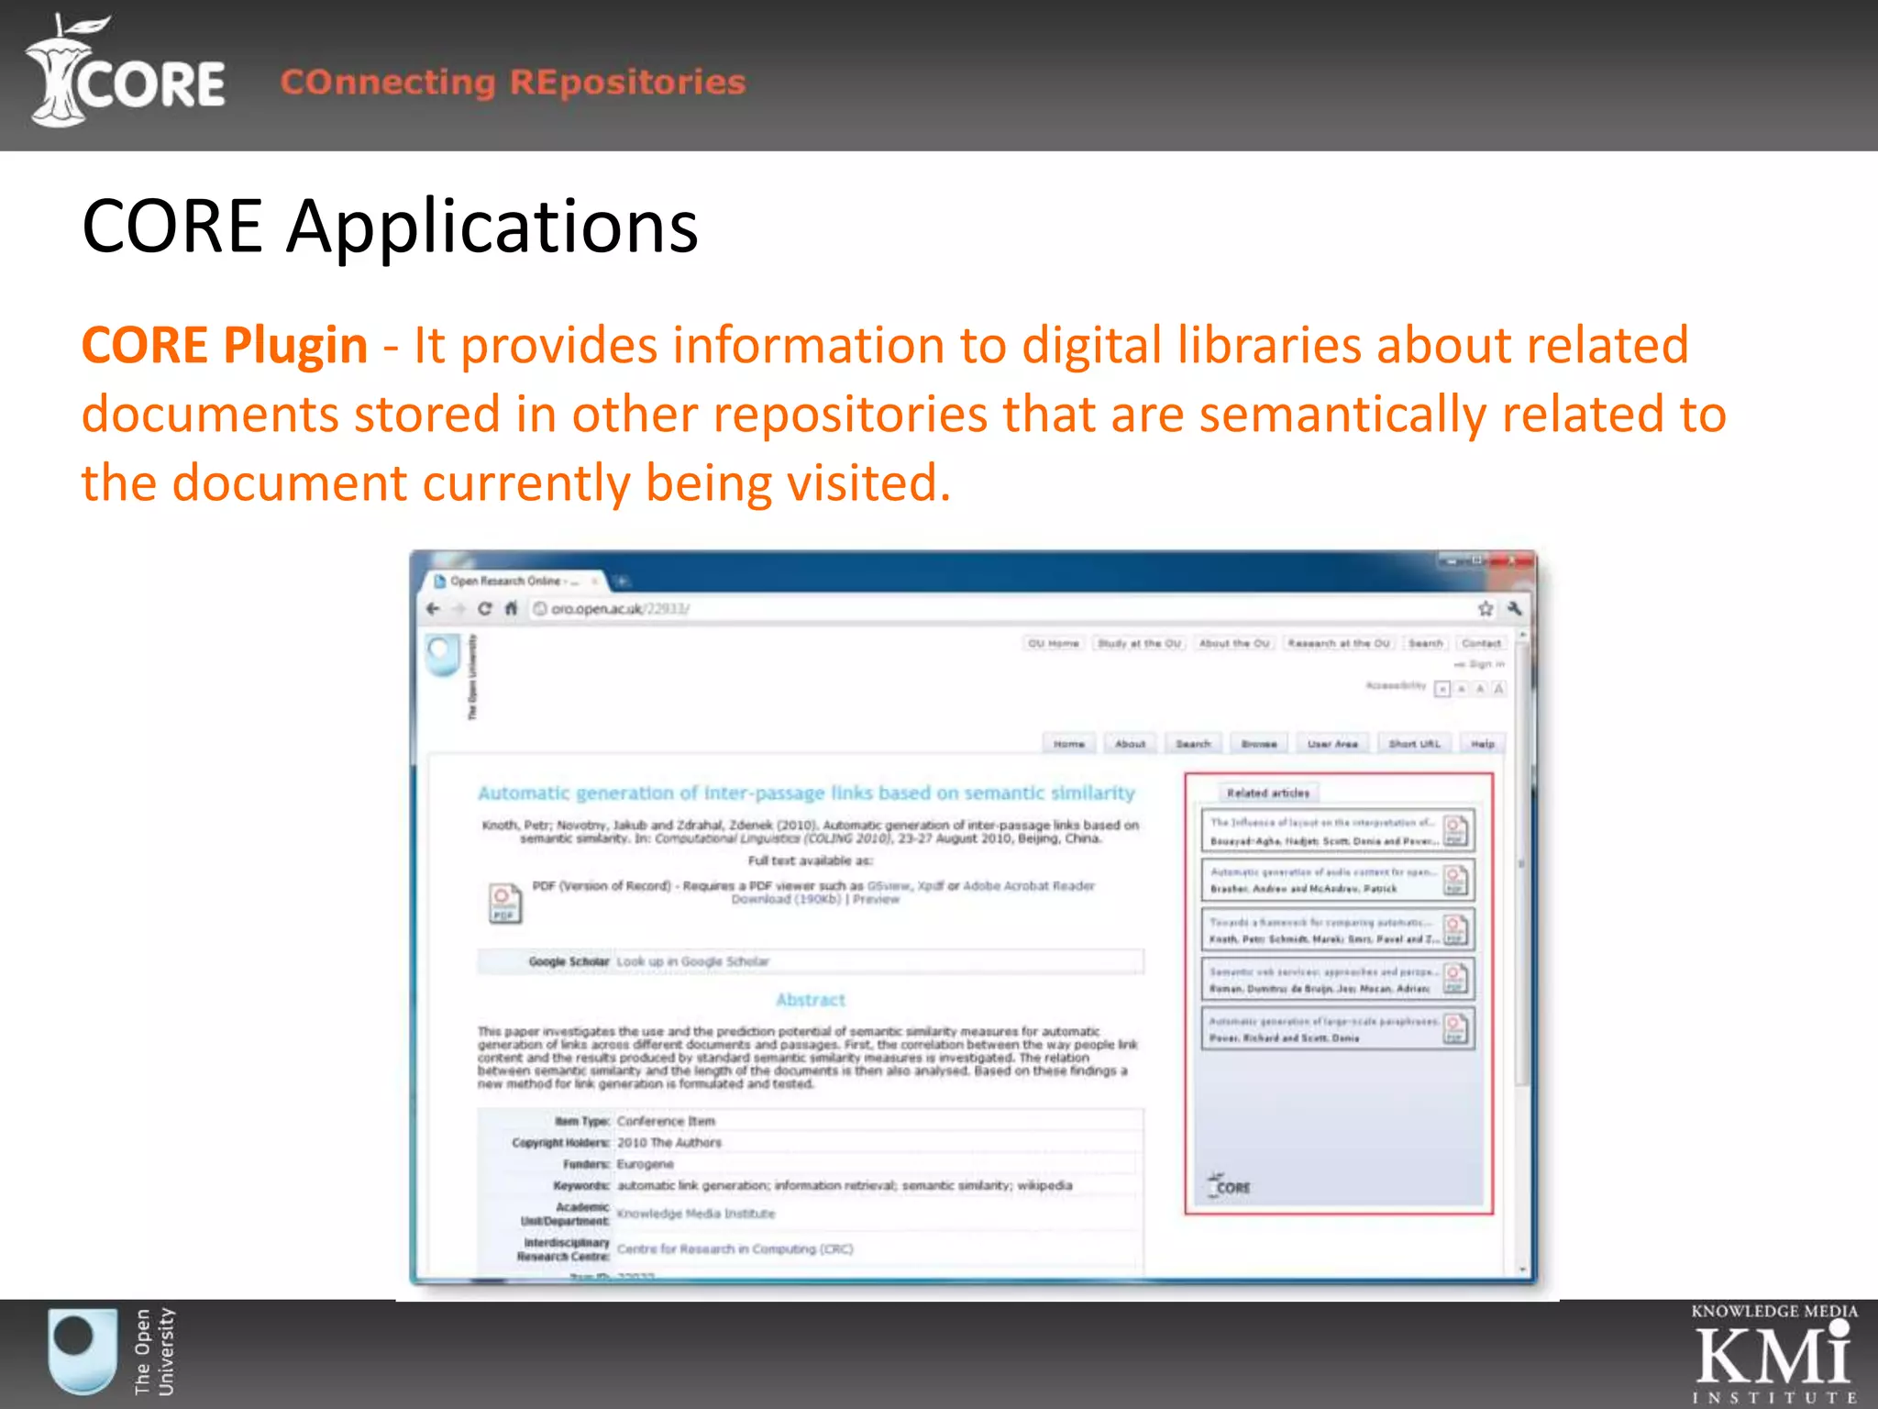Open 'The Influence of layout' related article
The height and width of the screenshot is (1409, 1878).
[1337, 830]
